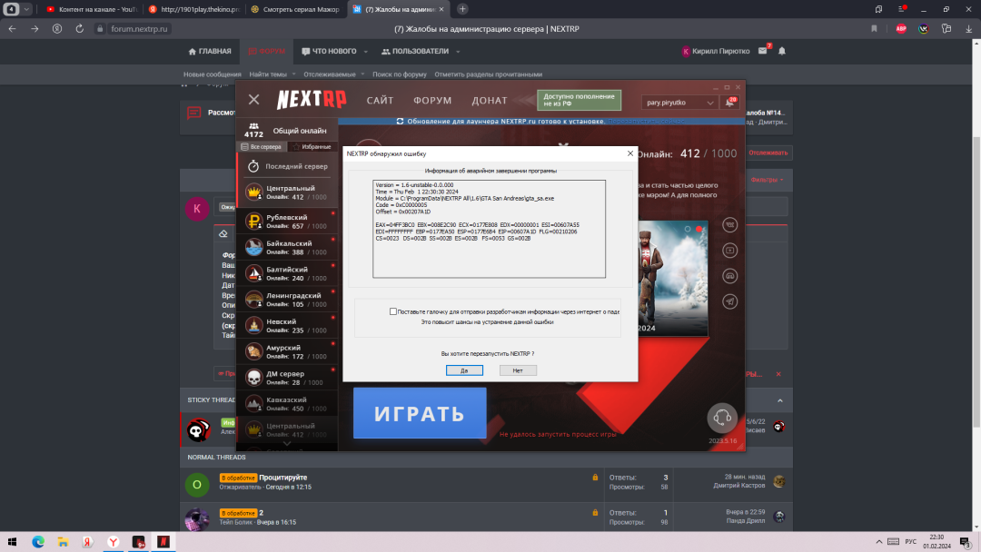Image resolution: width=981 pixels, height=552 pixels.
Task: Click the crash information text box
Action: coord(490,229)
